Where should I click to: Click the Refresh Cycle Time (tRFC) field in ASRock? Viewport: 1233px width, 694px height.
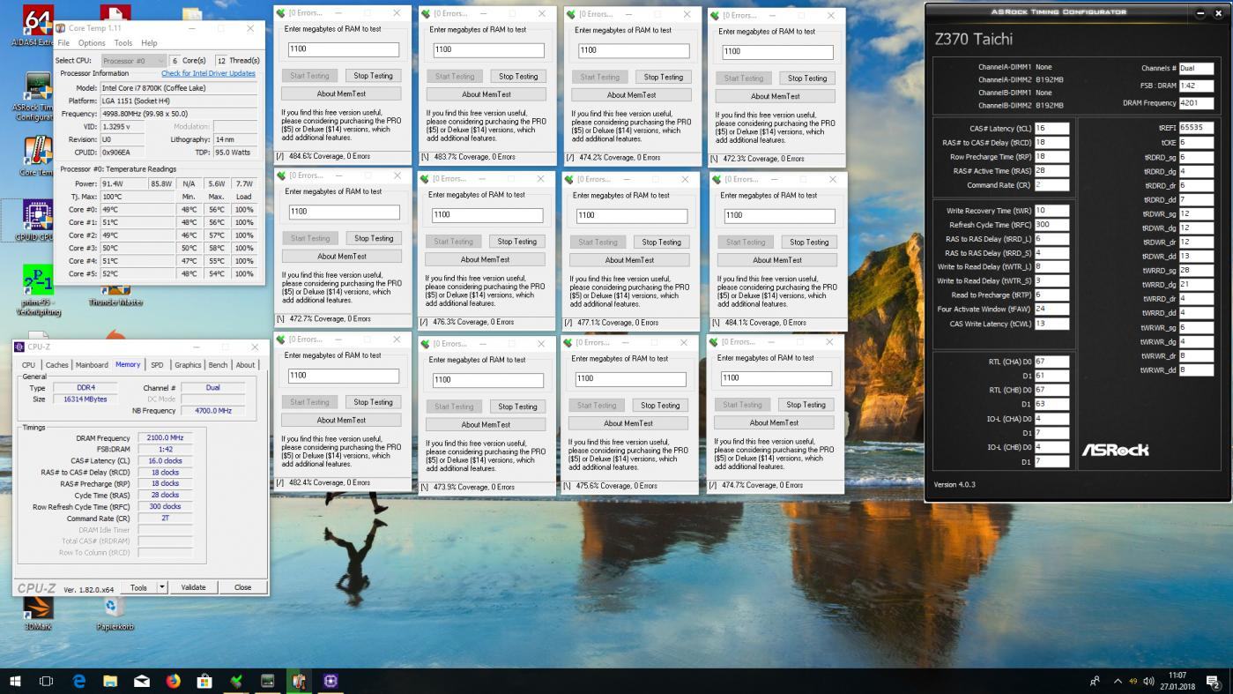[x=1051, y=225]
